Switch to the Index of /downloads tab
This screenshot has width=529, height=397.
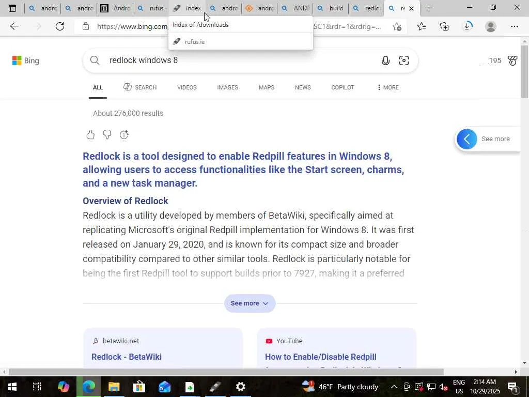[x=187, y=8]
